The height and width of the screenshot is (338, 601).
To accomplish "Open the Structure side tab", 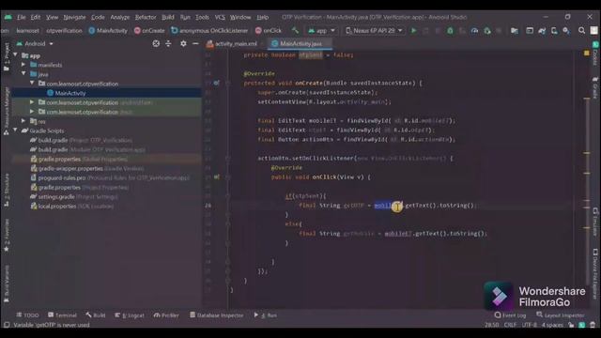I will pyautogui.click(x=7, y=190).
